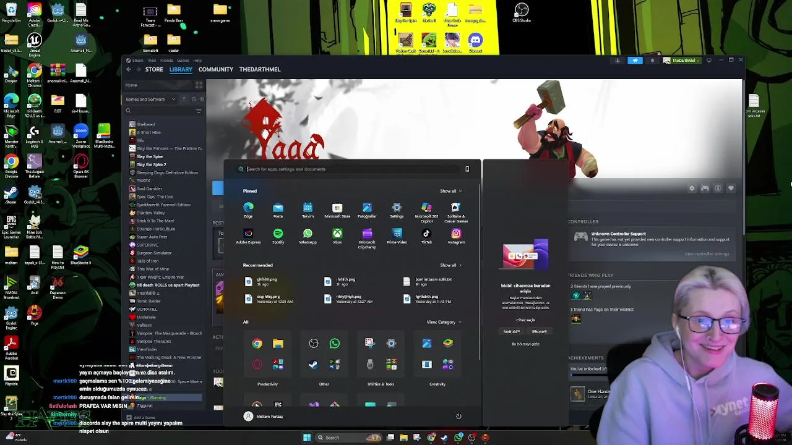Open the Takvim calendar app

[x=308, y=210]
